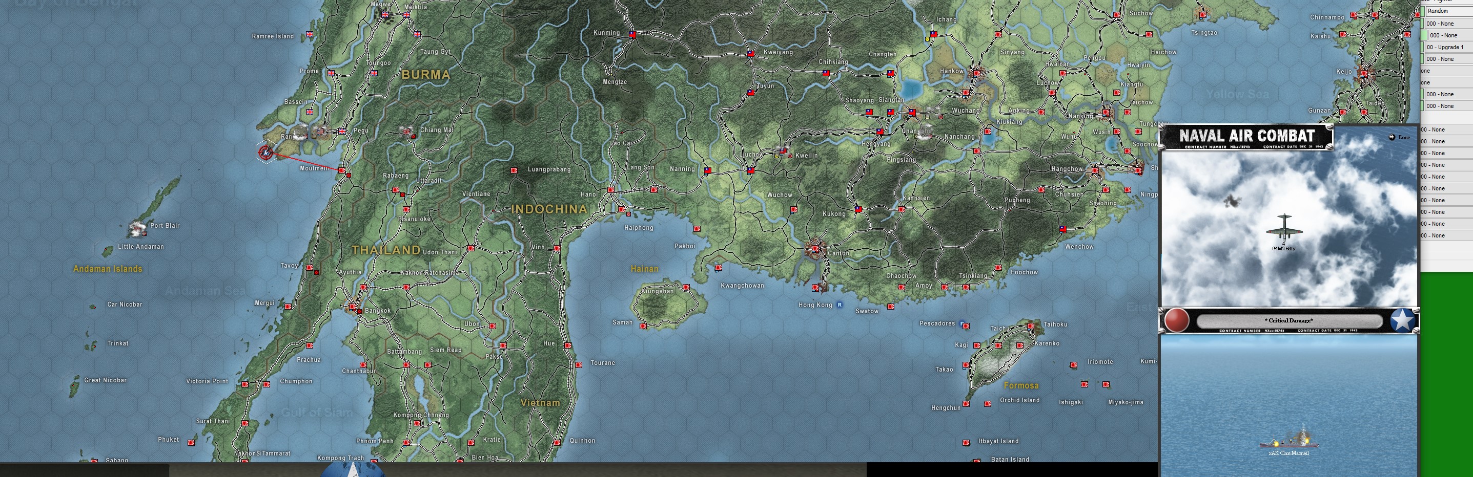The height and width of the screenshot is (477, 1473).
Task: Select the Kaishu base flag
Action: coord(1343,35)
